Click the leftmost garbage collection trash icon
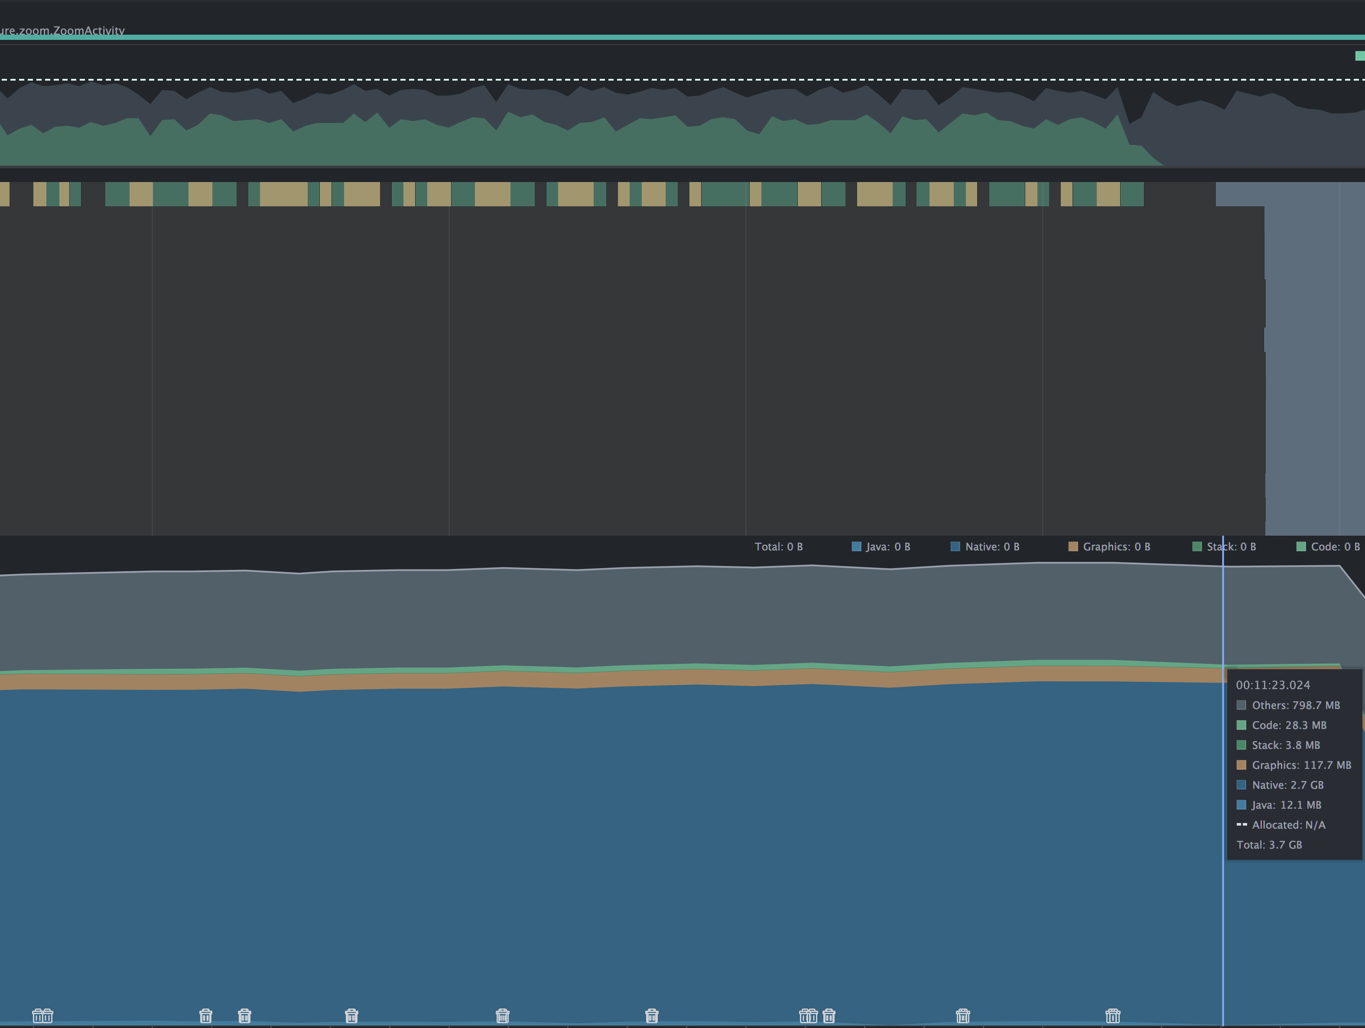The height and width of the screenshot is (1028, 1365). tap(38, 1016)
